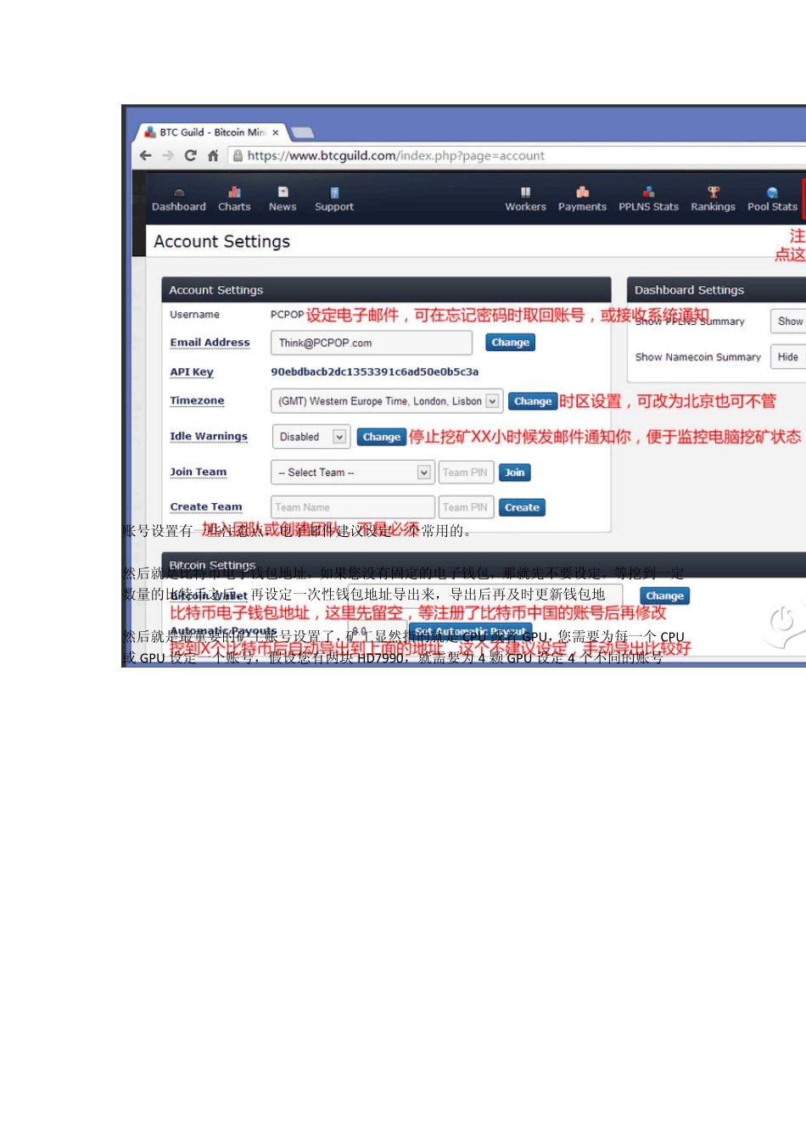Open the Support nav item
The height and width of the screenshot is (1140, 806).
pyautogui.click(x=334, y=200)
